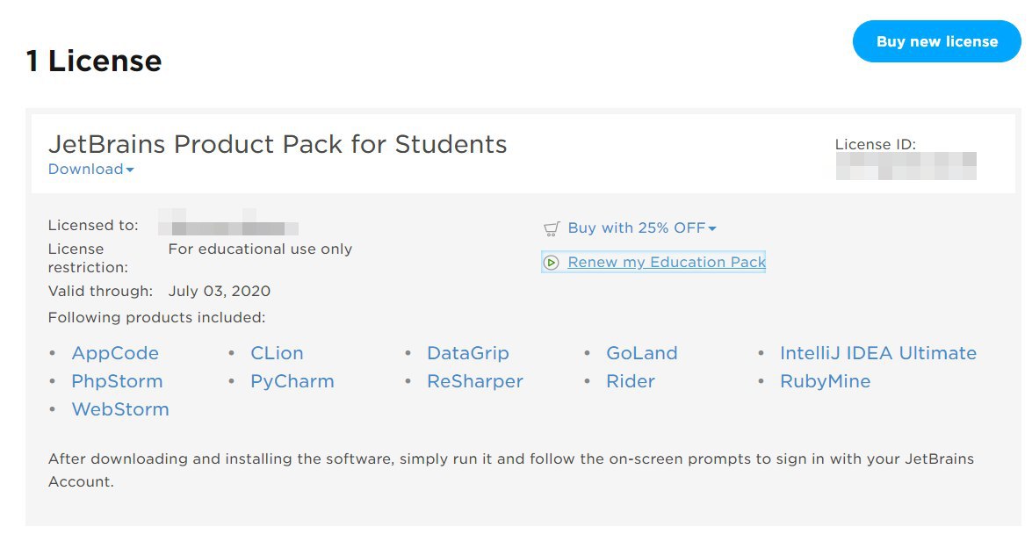Click the PhpStorm product link
1032x549 pixels.
tap(117, 381)
